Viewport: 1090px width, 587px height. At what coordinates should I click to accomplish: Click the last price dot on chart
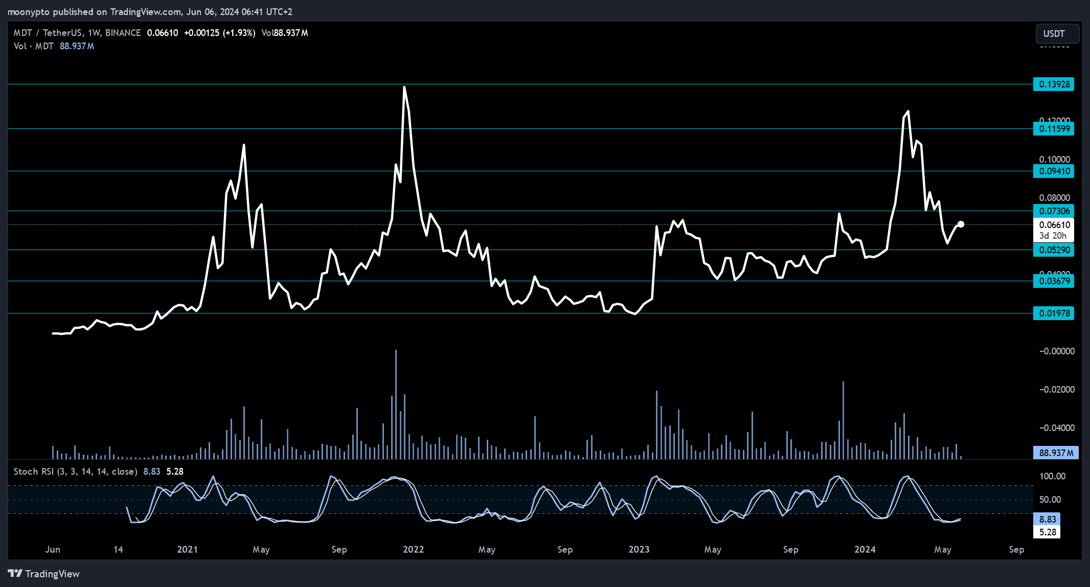coord(961,224)
